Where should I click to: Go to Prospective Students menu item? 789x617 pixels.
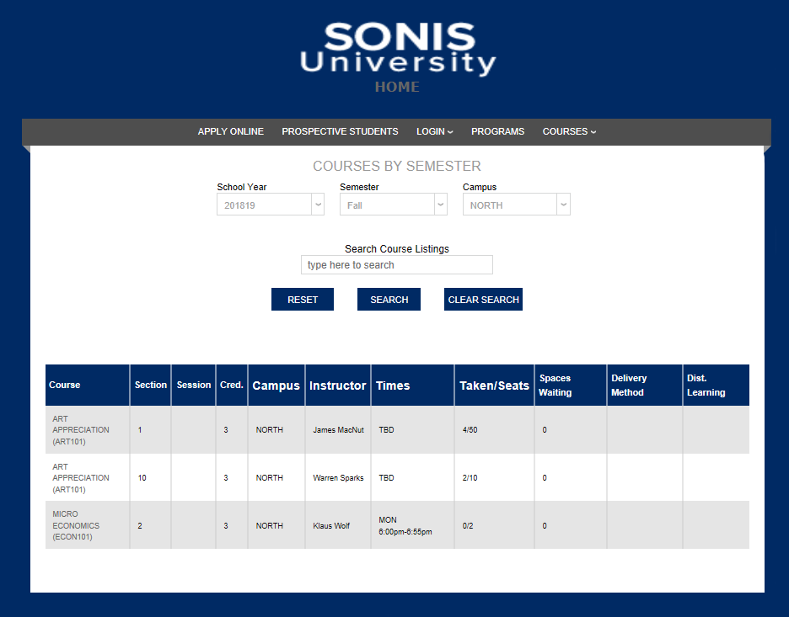pyautogui.click(x=340, y=131)
